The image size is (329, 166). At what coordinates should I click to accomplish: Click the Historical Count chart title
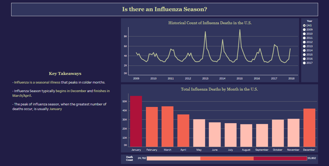pyautogui.click(x=210, y=23)
